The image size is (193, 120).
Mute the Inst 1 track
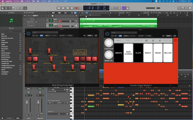55,21
